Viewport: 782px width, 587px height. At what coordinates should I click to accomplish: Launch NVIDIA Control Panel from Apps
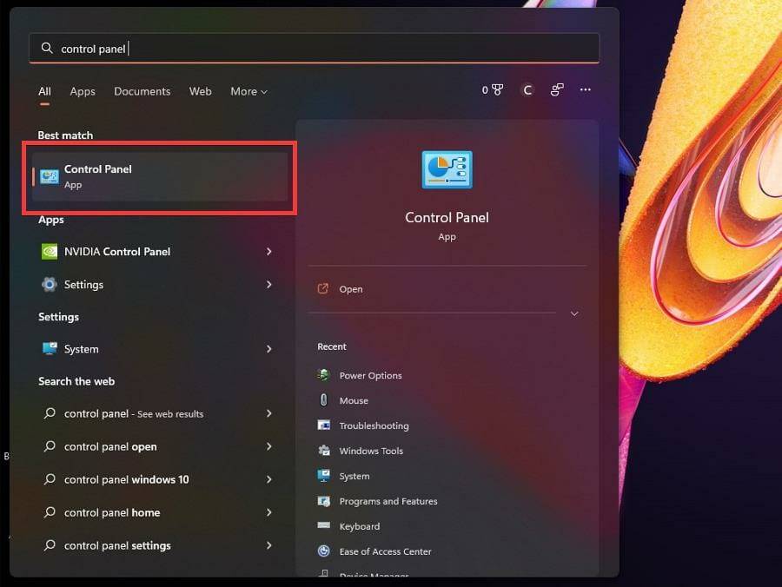coord(122,251)
